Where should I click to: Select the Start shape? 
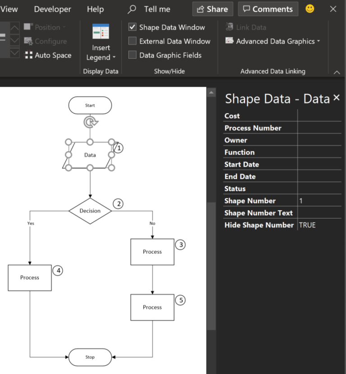[x=90, y=105]
